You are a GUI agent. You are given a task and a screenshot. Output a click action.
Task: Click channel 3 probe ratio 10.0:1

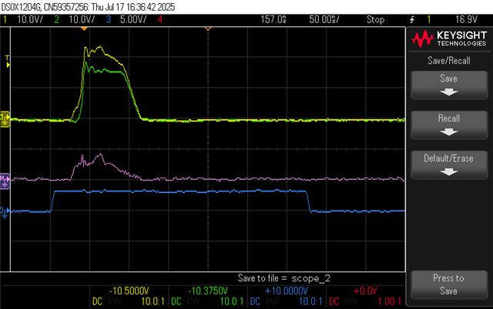(x=310, y=301)
